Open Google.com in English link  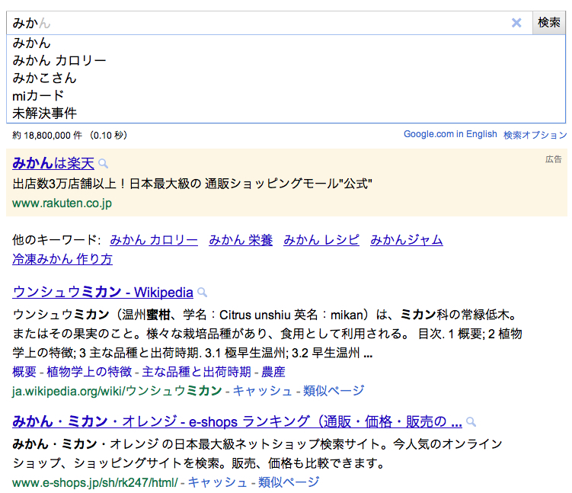point(450,134)
